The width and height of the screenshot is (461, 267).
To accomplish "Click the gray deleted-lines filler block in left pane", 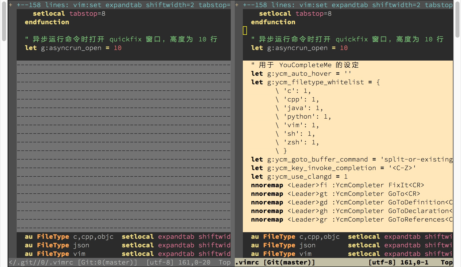I will point(124,146).
